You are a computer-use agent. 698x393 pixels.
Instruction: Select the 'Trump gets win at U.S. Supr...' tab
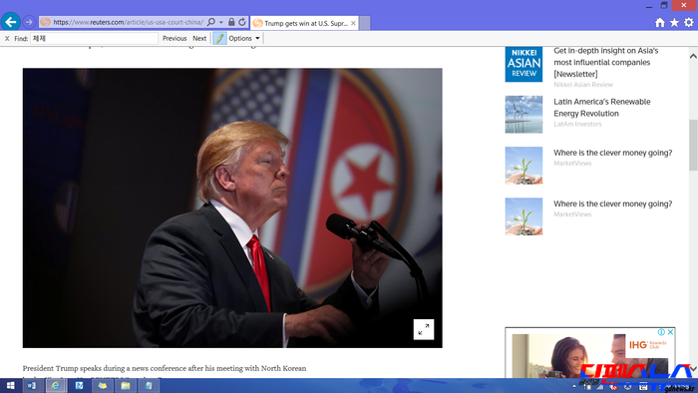click(x=304, y=23)
